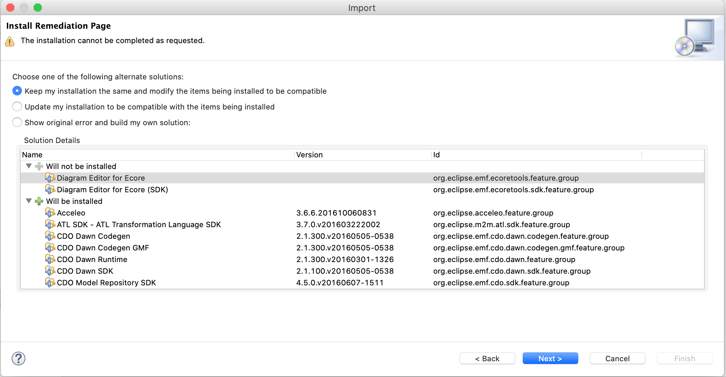Open help with the question mark icon
This screenshot has height=377, width=726.
(x=19, y=359)
